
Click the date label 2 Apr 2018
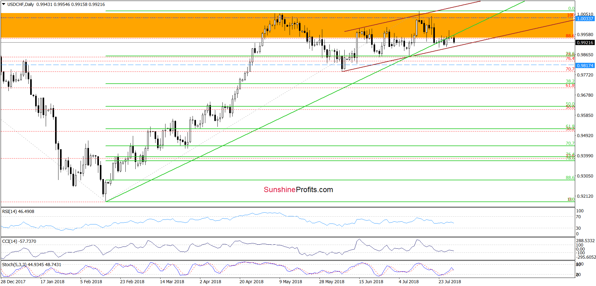click(x=210, y=282)
